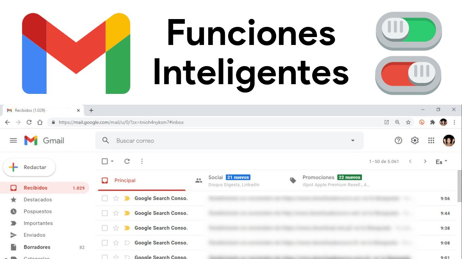Open the Enviados folder
Image resolution: width=462 pixels, height=259 pixels.
pos(34,235)
